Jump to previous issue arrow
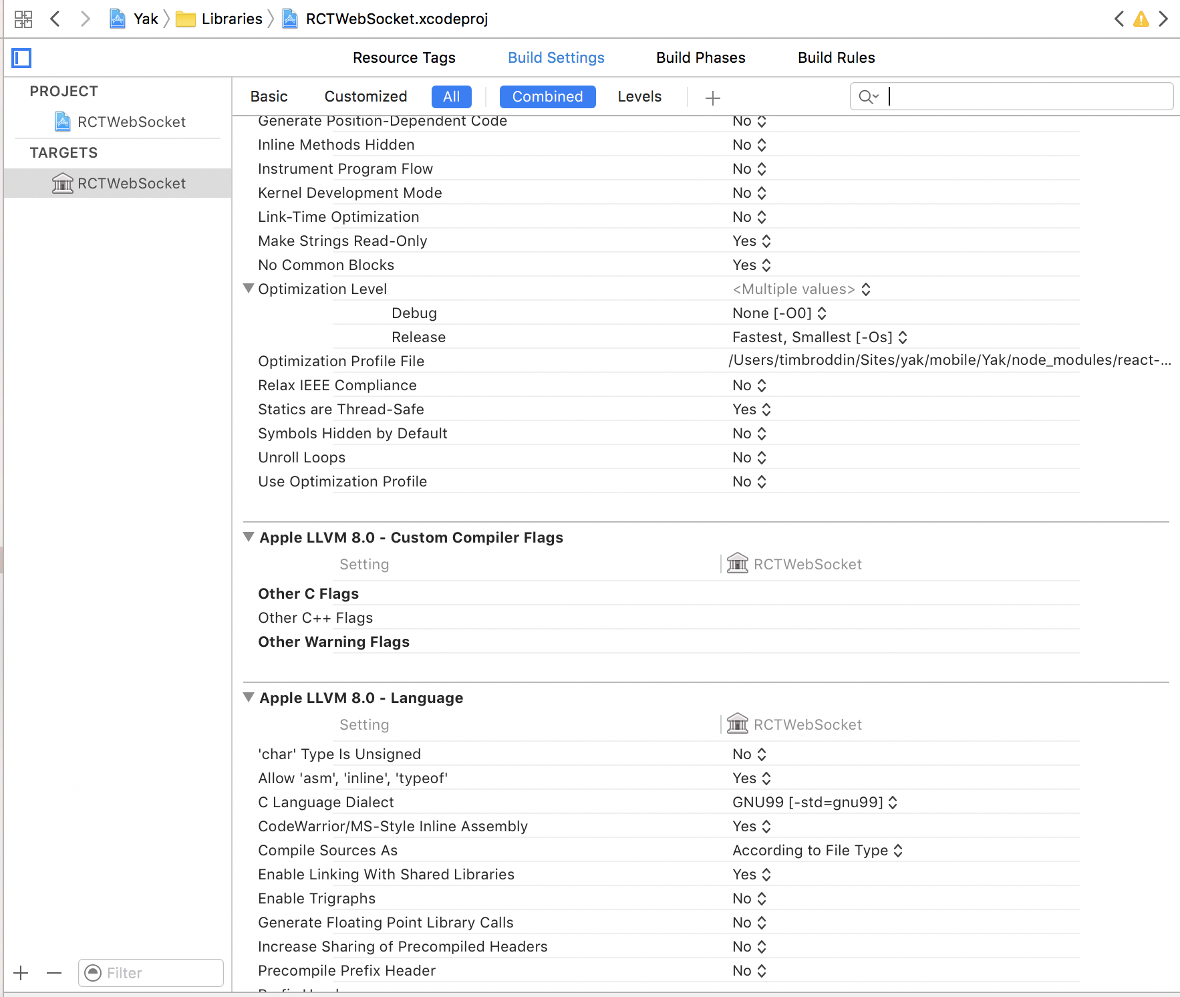This screenshot has width=1180, height=997. (1119, 19)
